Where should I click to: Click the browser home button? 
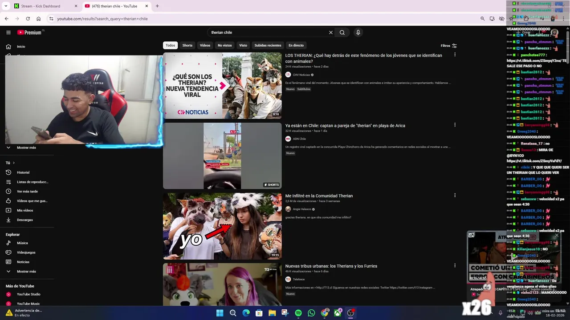tap(38, 19)
